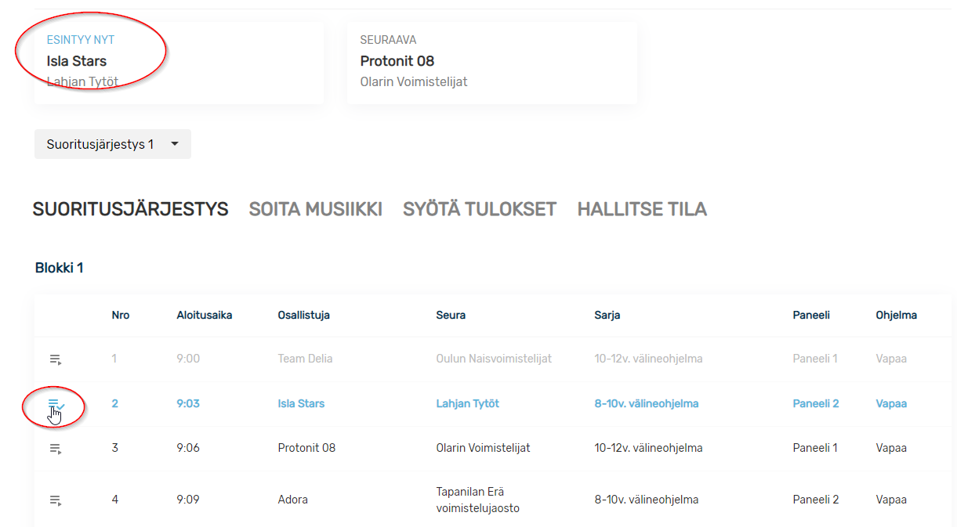Open the Suoritusjärjestys 1 dropdown
957x527 pixels.
[x=100, y=144]
